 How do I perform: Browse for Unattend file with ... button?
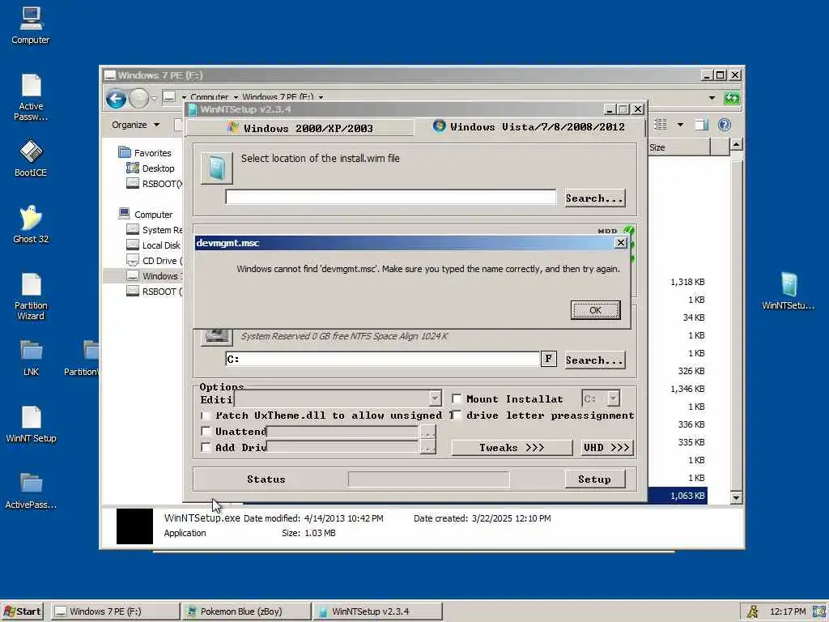coord(427,432)
